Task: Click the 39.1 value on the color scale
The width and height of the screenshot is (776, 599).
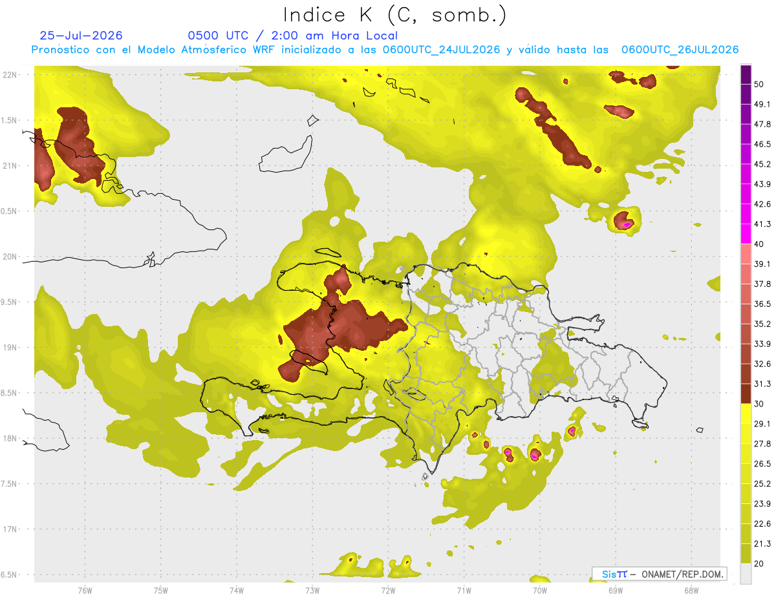Action: [762, 264]
